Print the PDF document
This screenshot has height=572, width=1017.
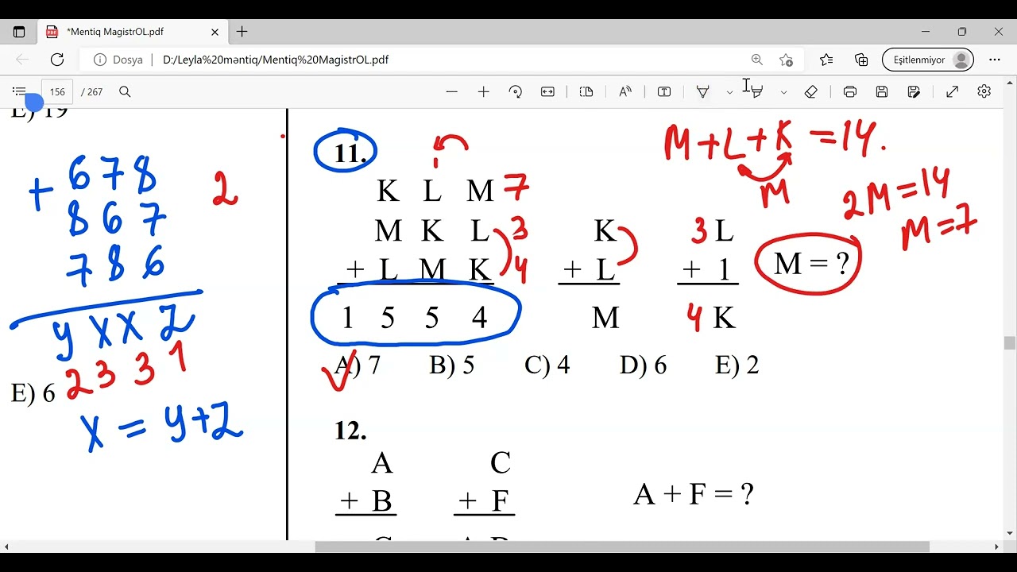click(850, 92)
